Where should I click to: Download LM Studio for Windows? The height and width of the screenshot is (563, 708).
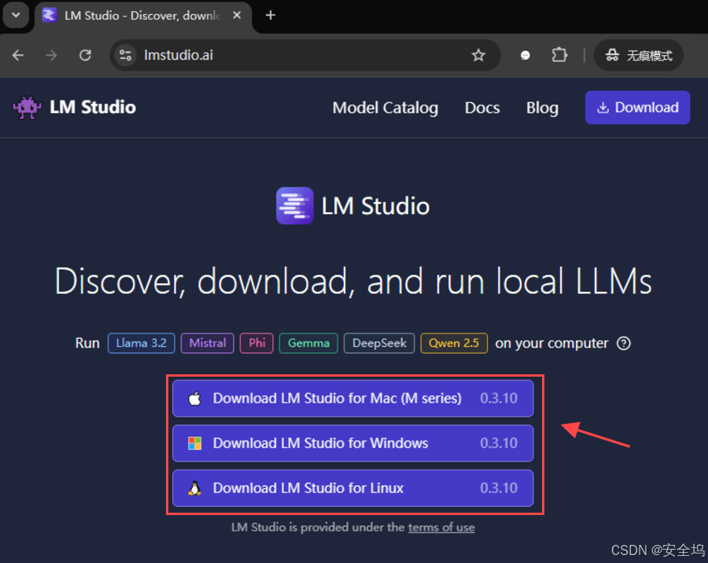coord(353,443)
